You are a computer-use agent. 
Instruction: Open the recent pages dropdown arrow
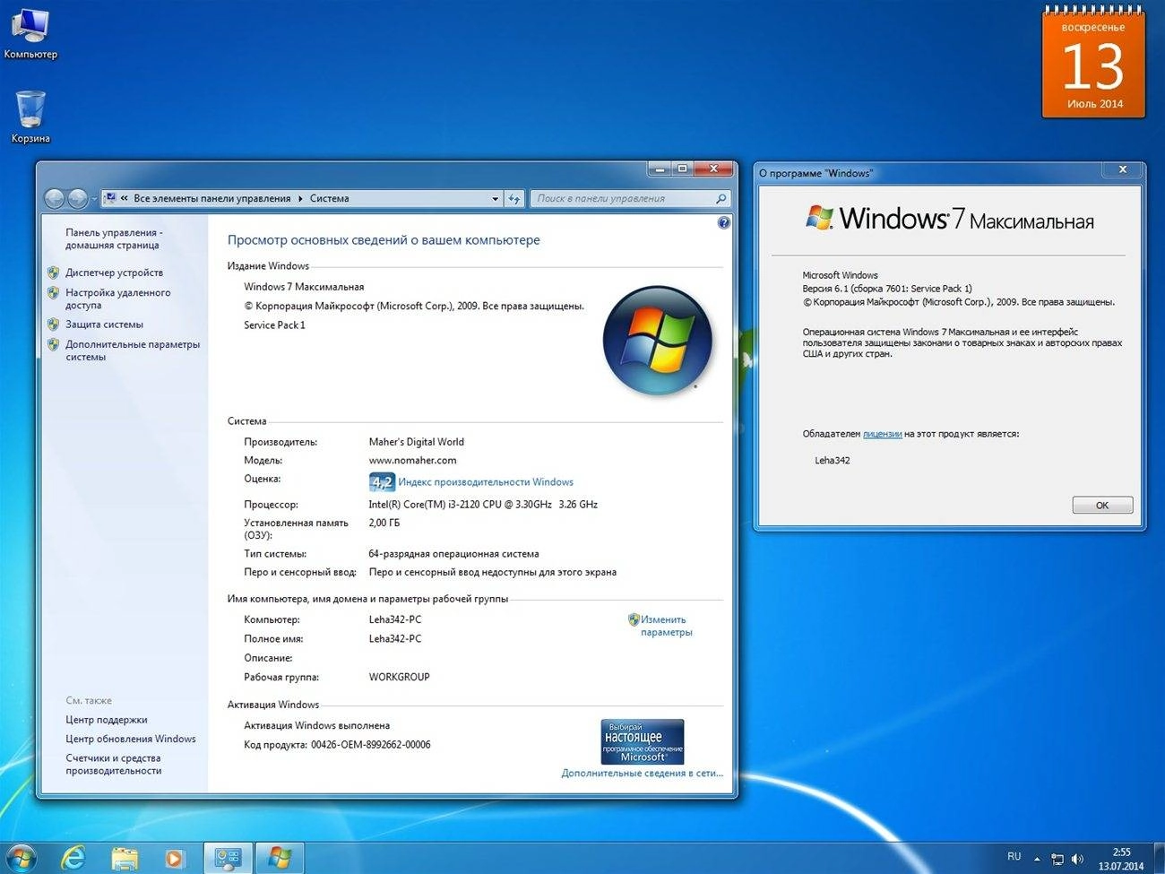click(x=94, y=199)
